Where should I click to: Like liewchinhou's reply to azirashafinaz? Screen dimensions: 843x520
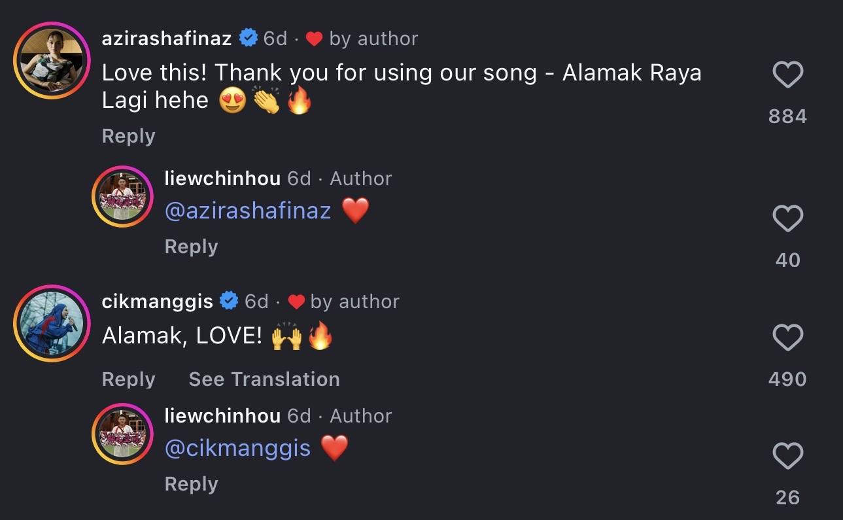787,218
